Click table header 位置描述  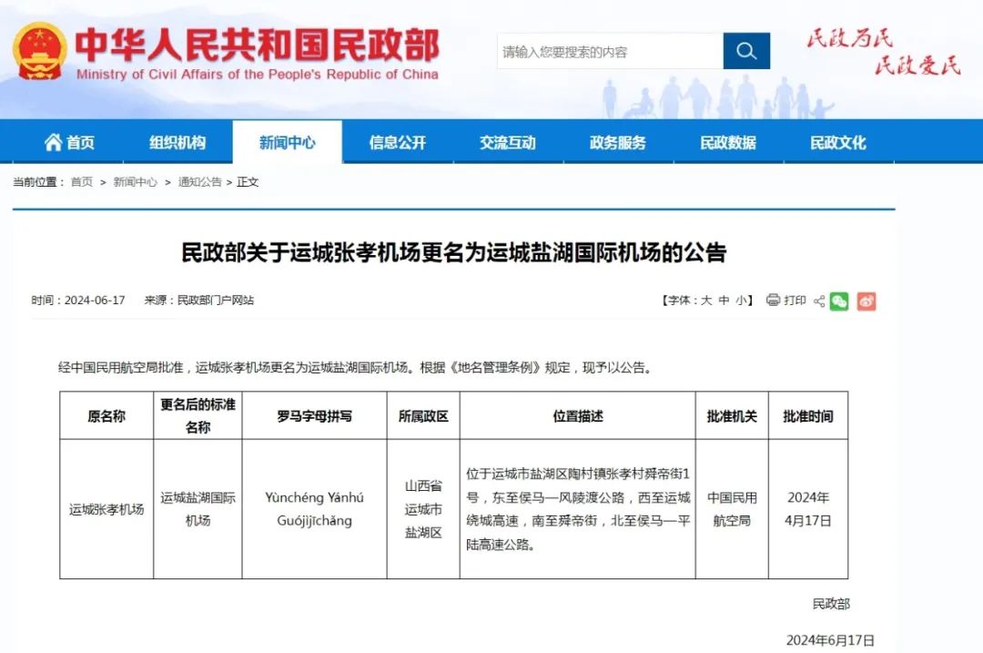[x=577, y=416]
